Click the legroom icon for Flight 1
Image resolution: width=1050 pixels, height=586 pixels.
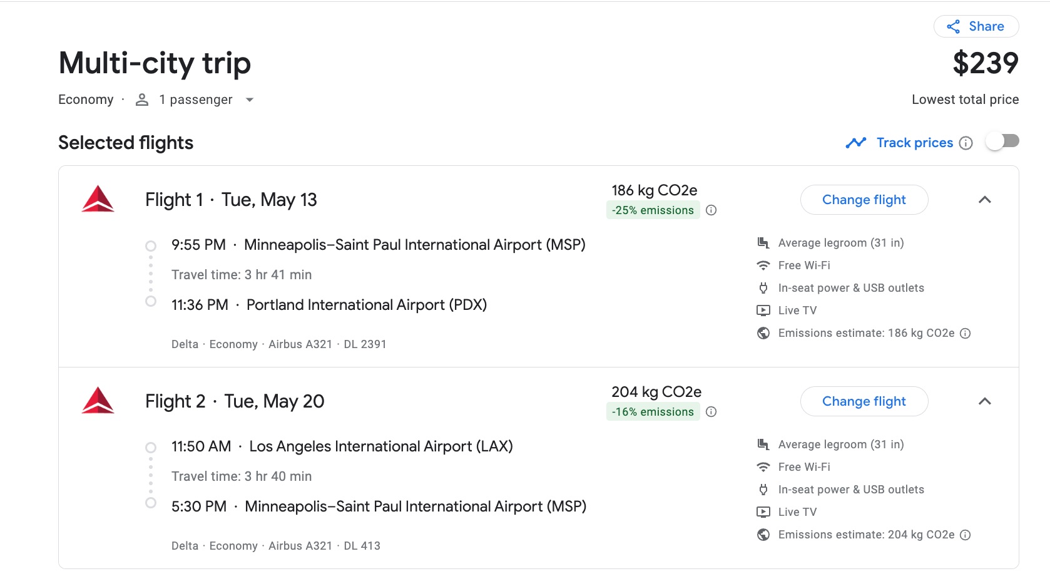coord(763,242)
